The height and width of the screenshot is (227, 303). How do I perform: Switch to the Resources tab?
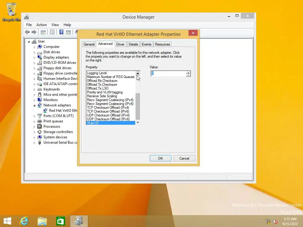coord(162,44)
